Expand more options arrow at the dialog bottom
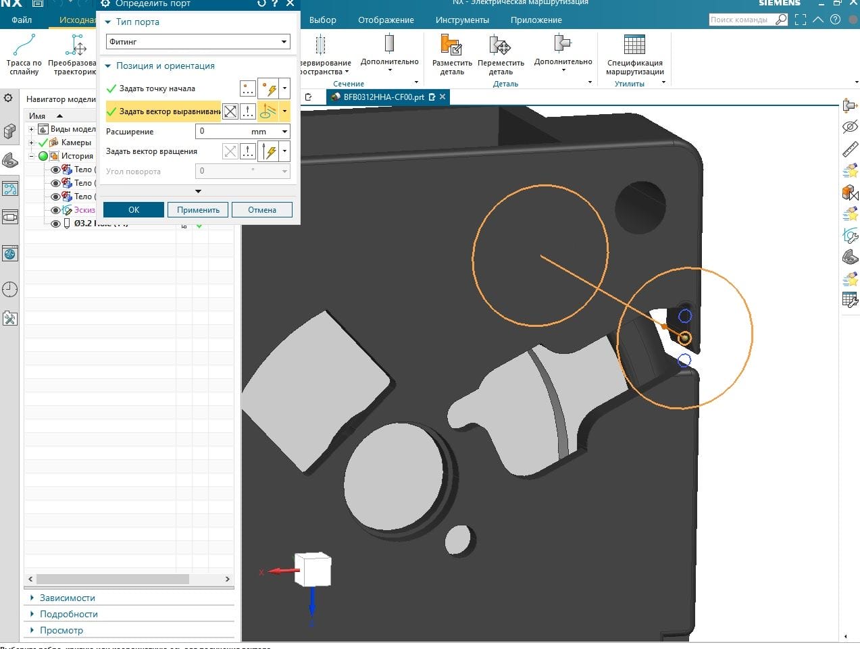860x649 pixels. (198, 191)
